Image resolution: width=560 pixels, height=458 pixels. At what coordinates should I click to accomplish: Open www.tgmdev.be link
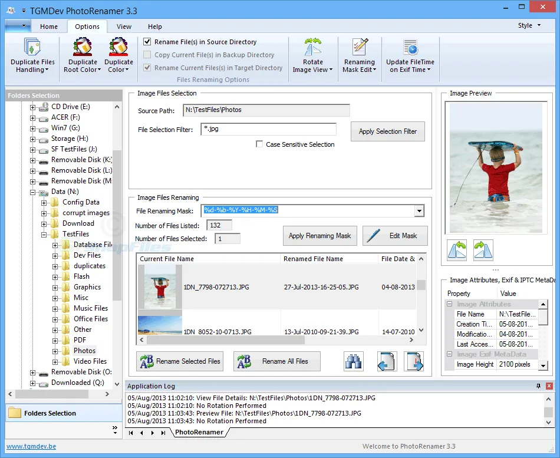point(31,446)
